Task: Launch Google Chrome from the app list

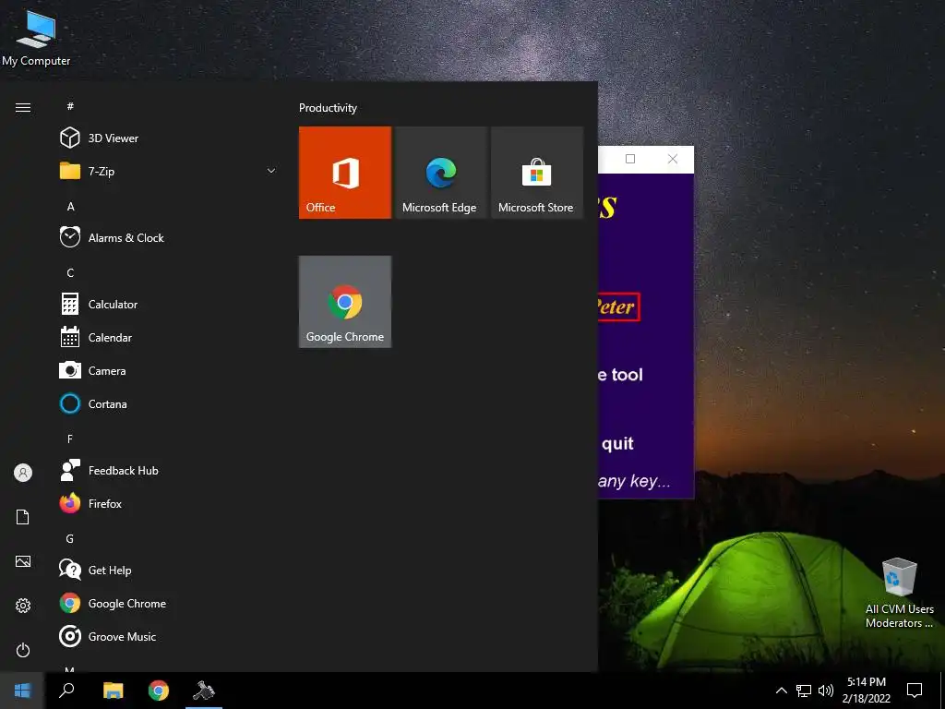Action: pos(169,603)
